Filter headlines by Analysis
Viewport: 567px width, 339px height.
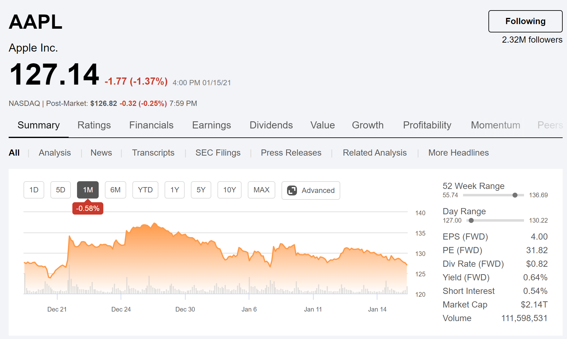coord(55,153)
